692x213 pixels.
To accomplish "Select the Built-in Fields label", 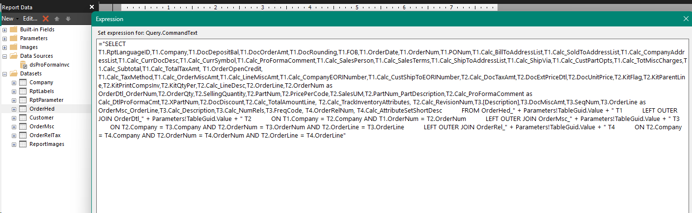I will tap(37, 29).
